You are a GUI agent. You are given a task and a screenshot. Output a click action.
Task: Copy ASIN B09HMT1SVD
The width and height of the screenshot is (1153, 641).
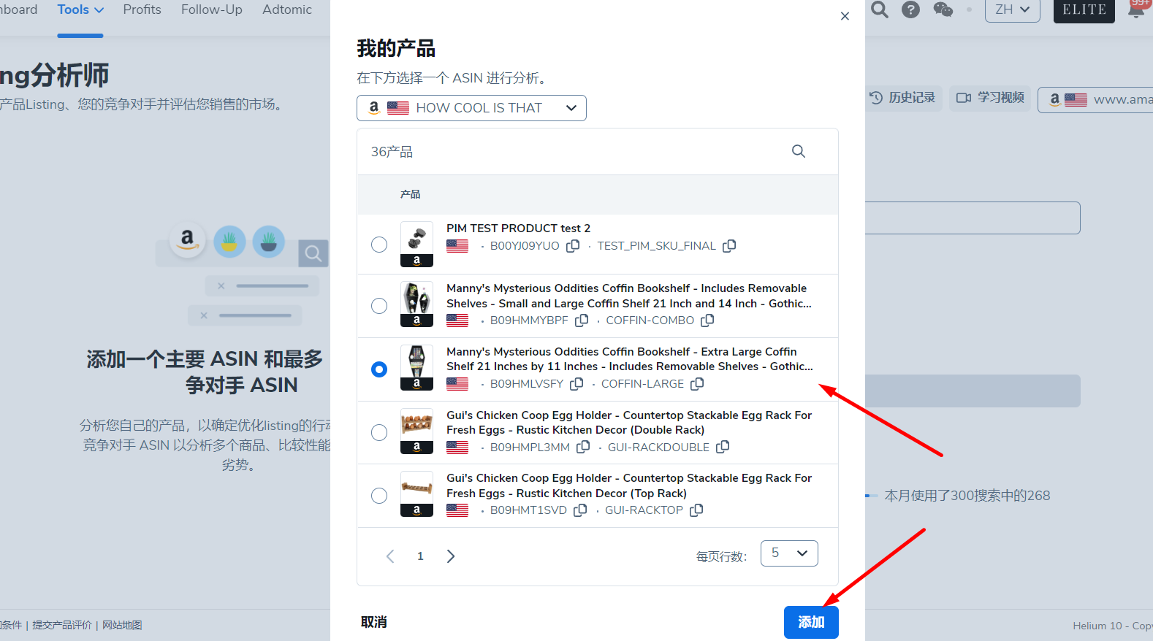coord(580,510)
